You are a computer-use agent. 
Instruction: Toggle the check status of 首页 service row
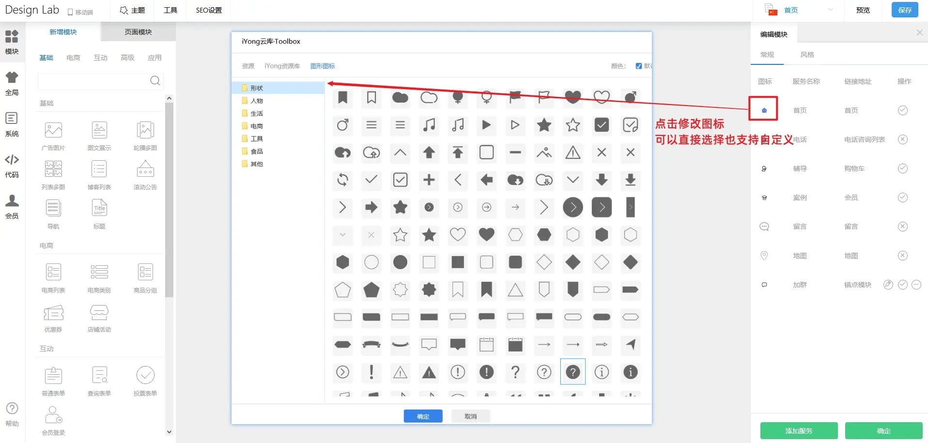[902, 110]
